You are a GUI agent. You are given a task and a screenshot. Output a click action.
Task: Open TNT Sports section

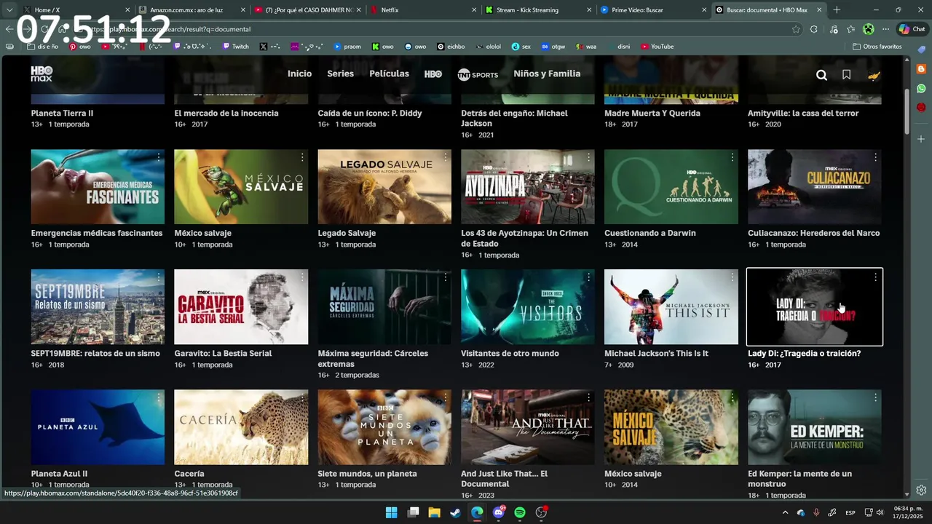pos(478,74)
